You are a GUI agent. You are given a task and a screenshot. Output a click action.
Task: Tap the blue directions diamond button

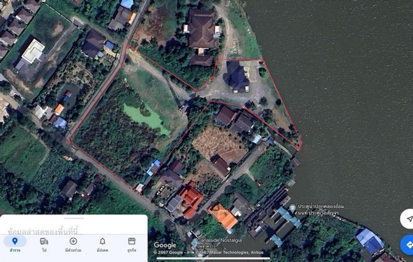click(x=408, y=244)
